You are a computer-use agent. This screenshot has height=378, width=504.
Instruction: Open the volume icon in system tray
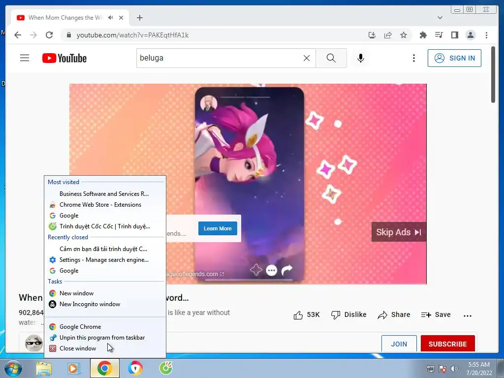click(x=454, y=368)
